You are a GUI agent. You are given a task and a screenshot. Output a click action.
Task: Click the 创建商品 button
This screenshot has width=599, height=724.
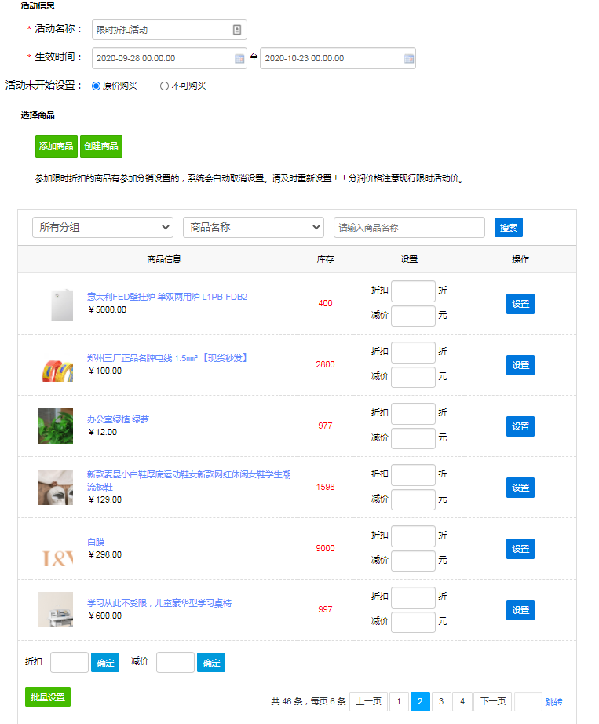[x=101, y=146]
